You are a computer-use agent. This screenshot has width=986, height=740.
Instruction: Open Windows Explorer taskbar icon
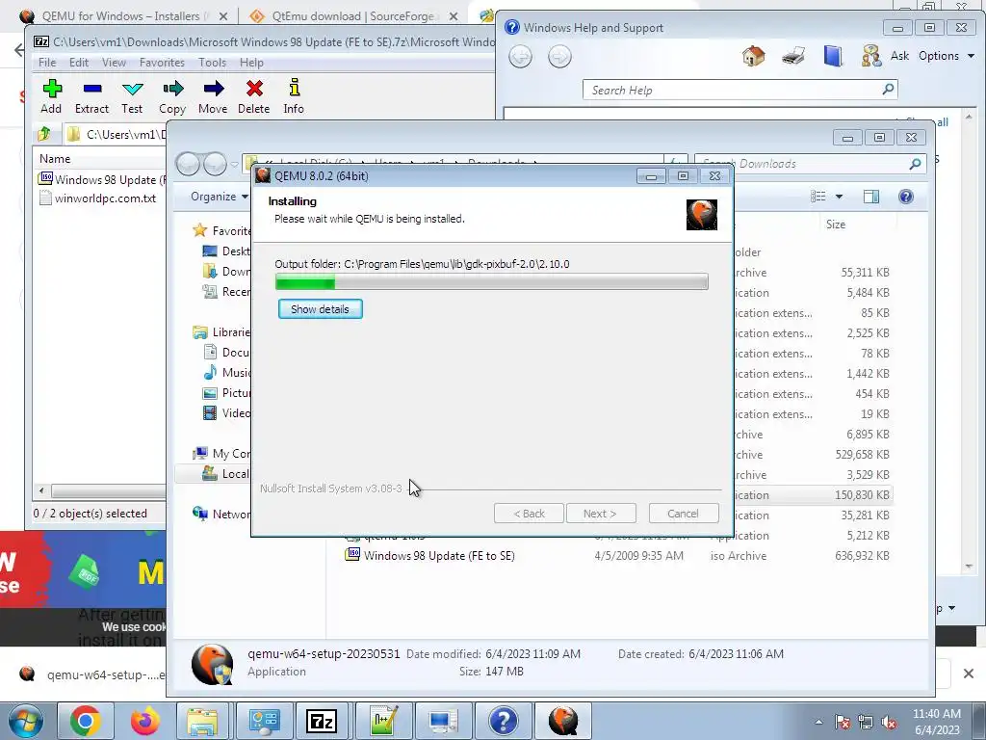click(202, 721)
